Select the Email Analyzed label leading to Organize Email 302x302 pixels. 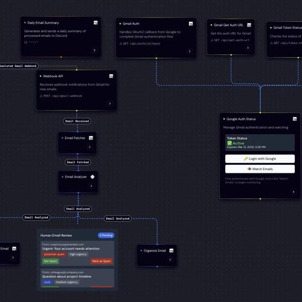pos(118,219)
